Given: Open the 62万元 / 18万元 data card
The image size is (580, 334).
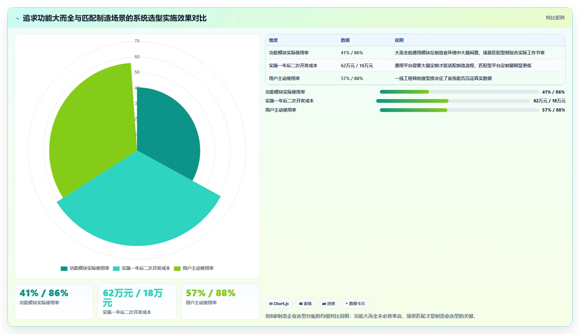Looking at the screenshot, I should [x=137, y=301].
